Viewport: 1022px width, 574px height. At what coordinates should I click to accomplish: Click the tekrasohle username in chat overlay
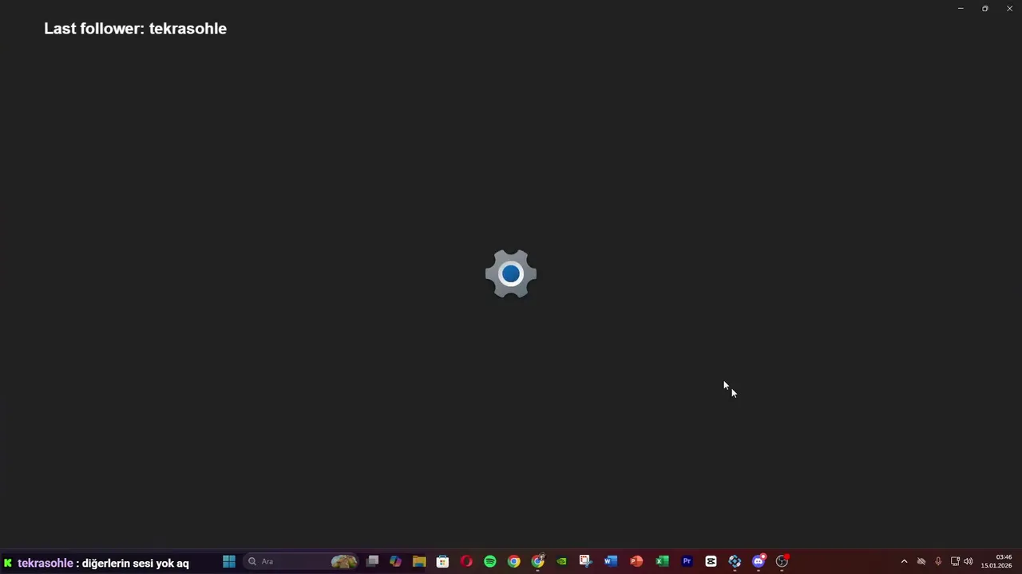46,563
